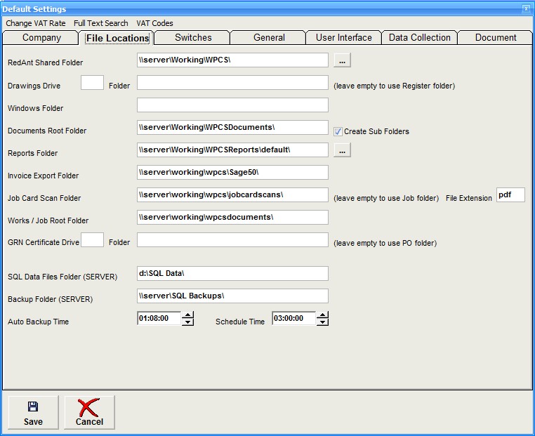This screenshot has width=535, height=436.
Task: Click the Drawings Drive letter box
Action: click(92, 83)
